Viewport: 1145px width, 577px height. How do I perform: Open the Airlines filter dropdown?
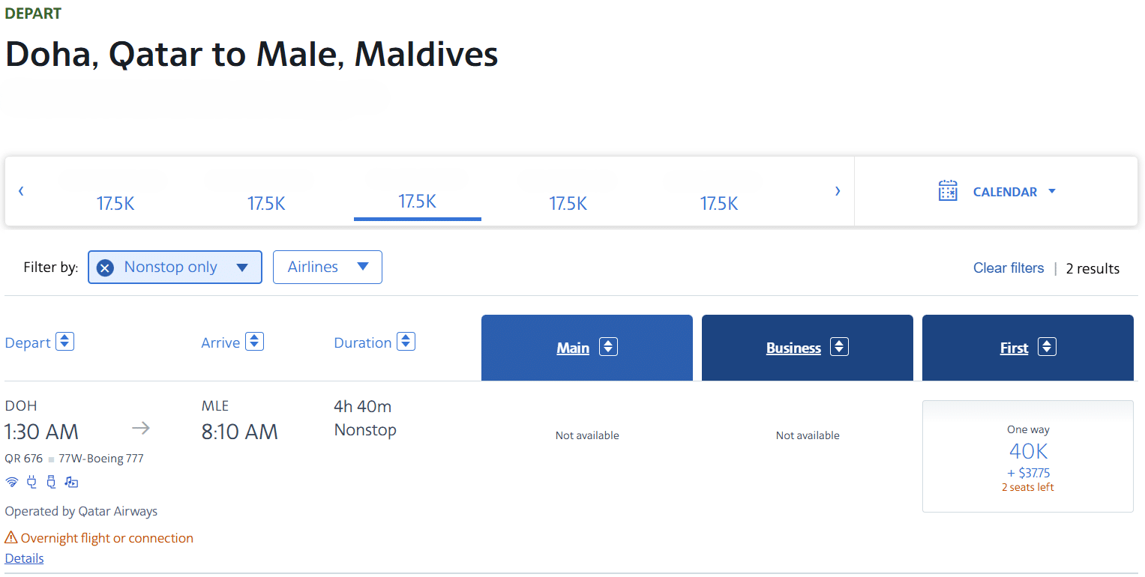[x=327, y=268]
